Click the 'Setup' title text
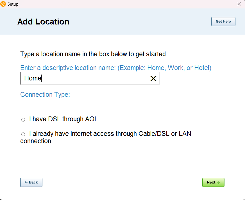This screenshot has width=245, height=200. [13, 4]
